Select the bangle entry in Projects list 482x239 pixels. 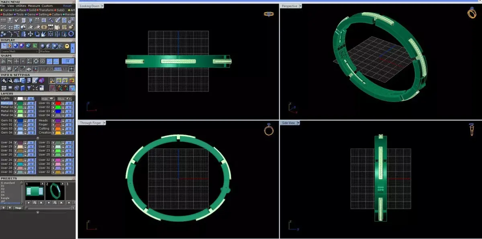(x=5, y=198)
